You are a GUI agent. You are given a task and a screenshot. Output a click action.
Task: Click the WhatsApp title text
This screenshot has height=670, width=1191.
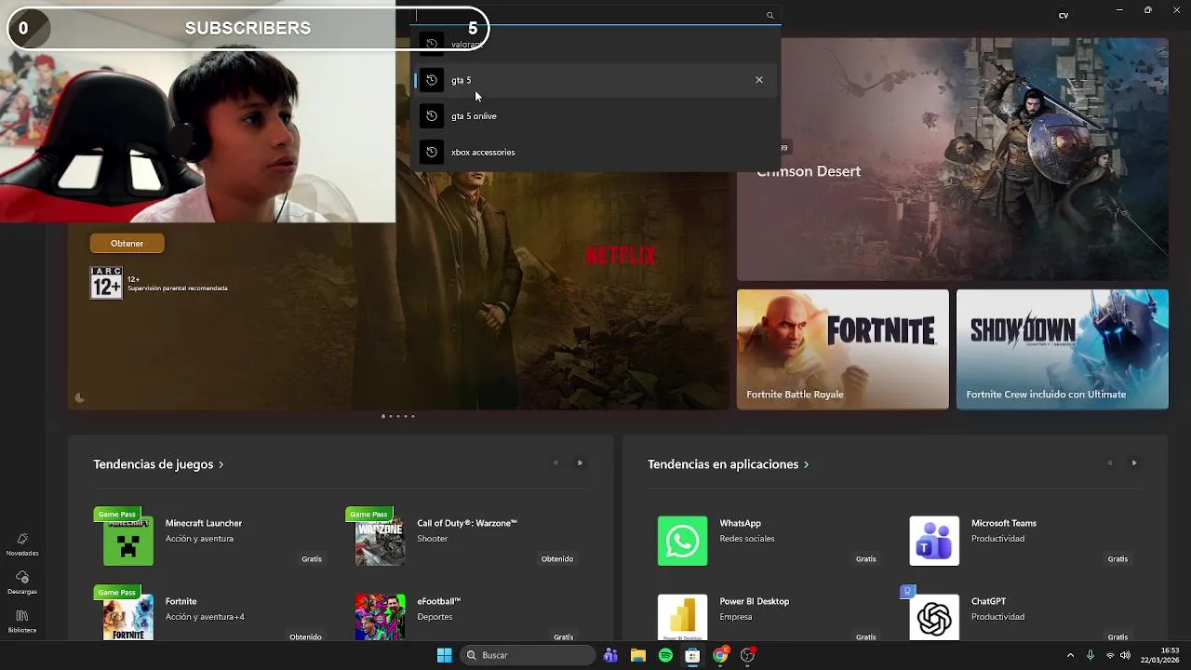click(x=741, y=523)
